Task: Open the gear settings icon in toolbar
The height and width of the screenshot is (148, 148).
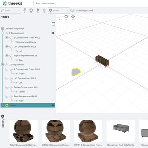Action: (x=45, y=10)
